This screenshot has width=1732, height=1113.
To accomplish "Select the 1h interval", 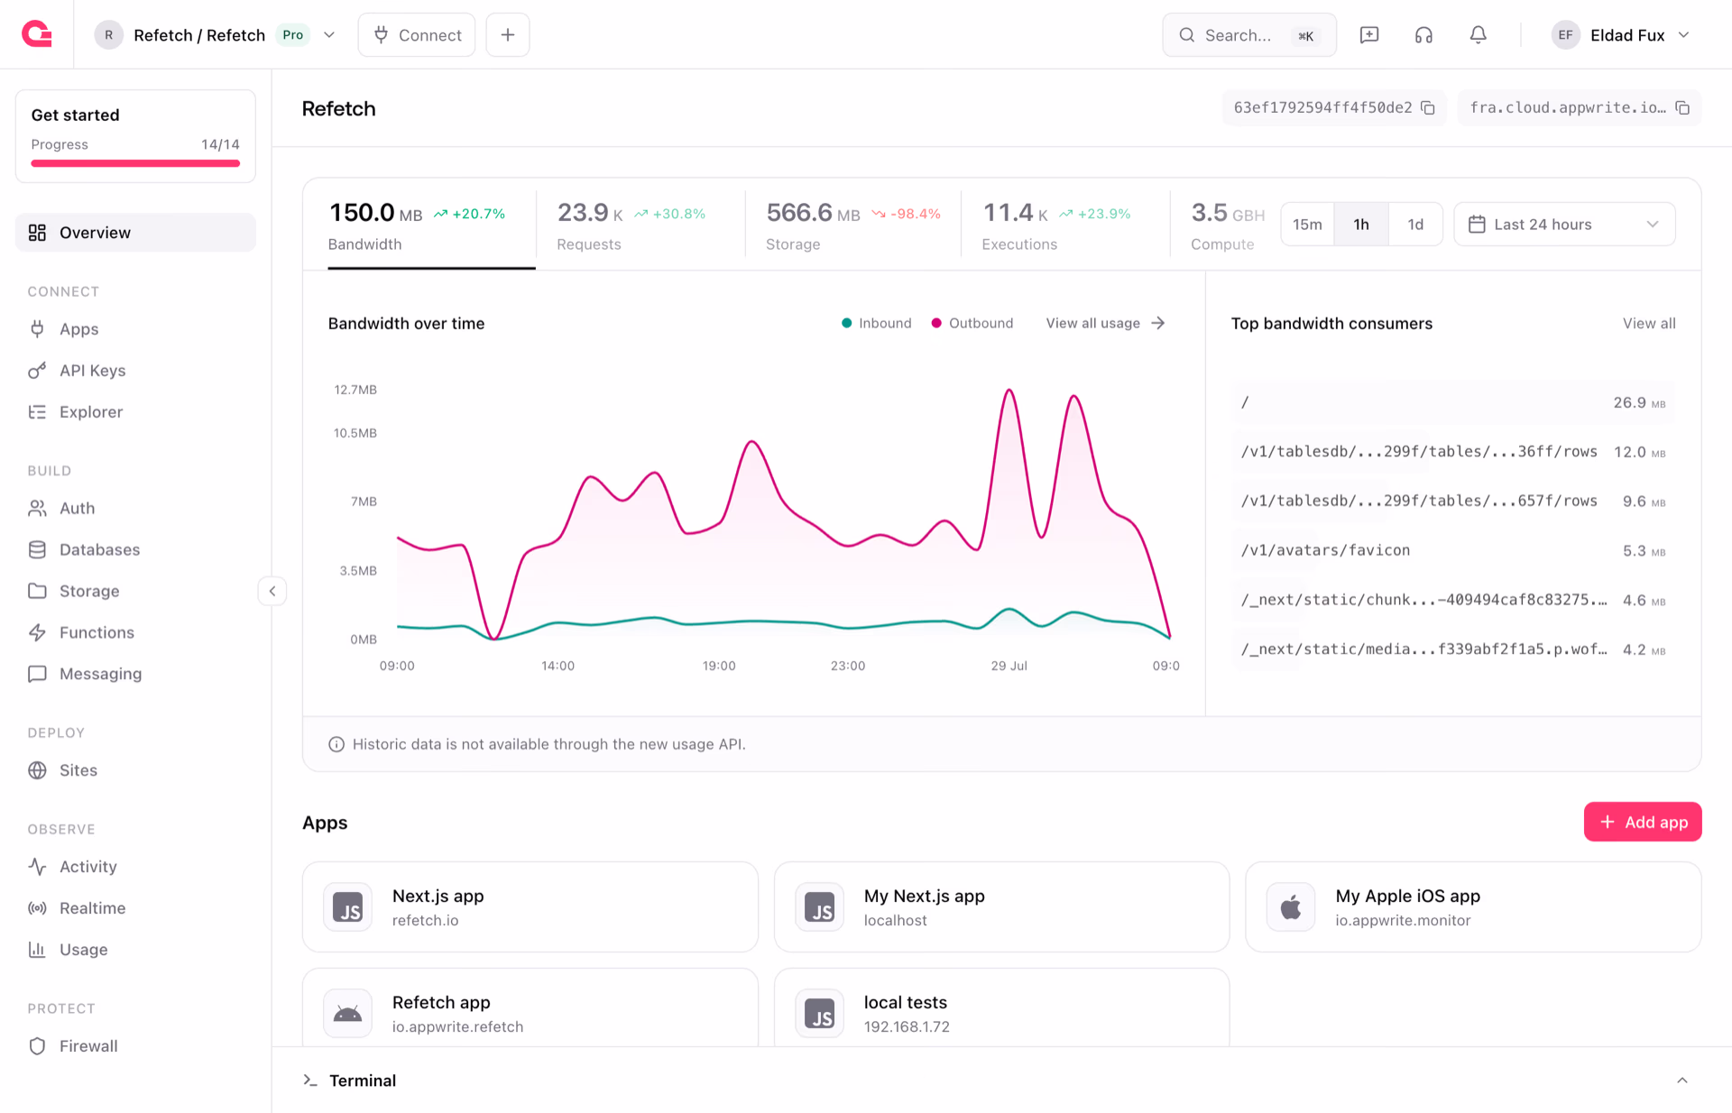I will click(1361, 225).
